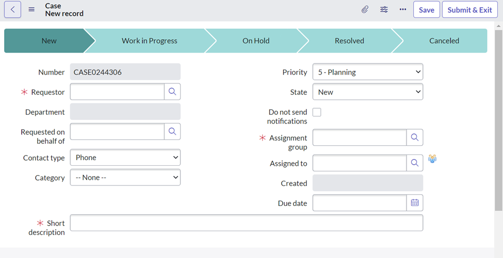Open the Due date calendar picker
Screen dimensions: 503x258
[x=415, y=202]
